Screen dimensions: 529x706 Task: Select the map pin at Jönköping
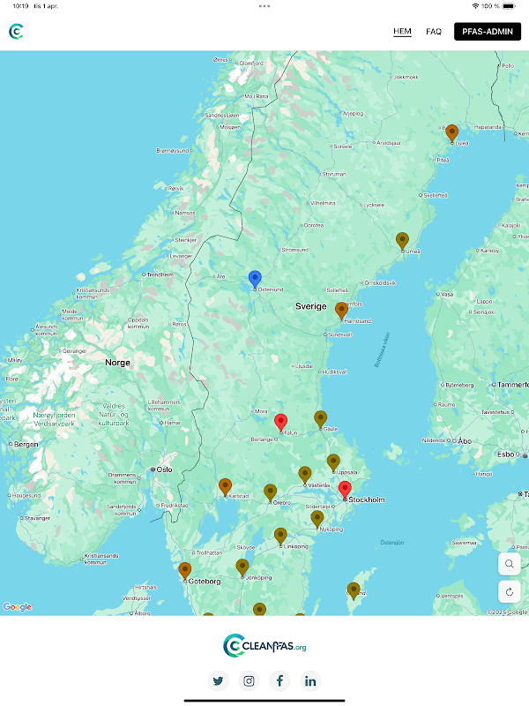click(x=242, y=567)
